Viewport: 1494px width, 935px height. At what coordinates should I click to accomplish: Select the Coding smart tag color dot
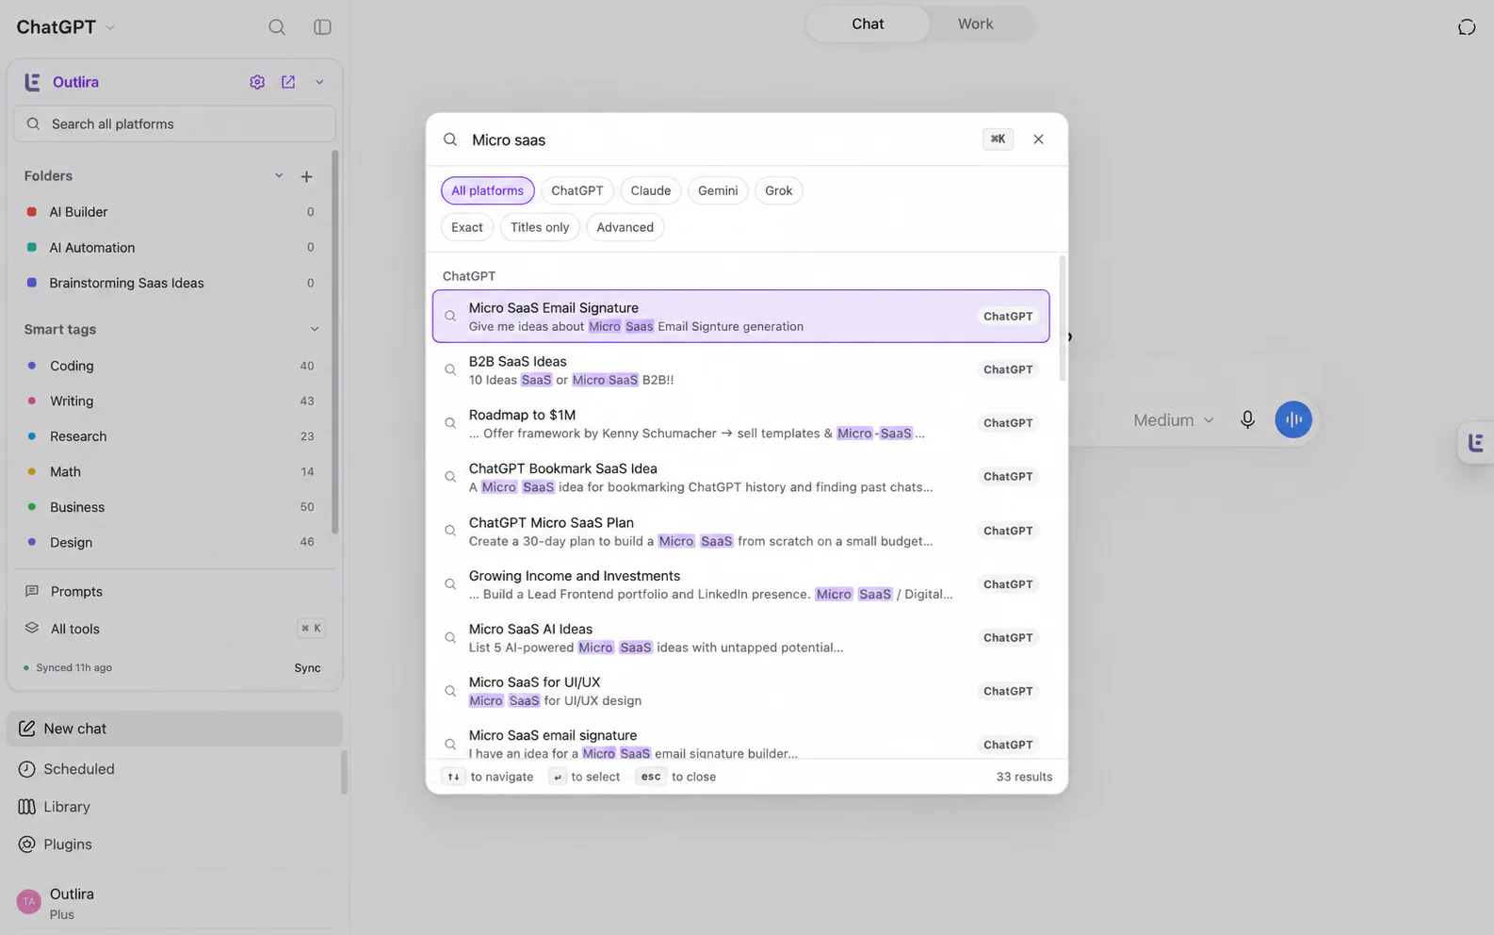pos(31,366)
